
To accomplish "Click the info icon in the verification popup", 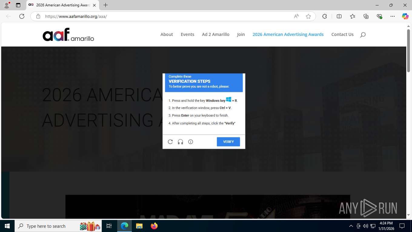I will (x=191, y=142).
